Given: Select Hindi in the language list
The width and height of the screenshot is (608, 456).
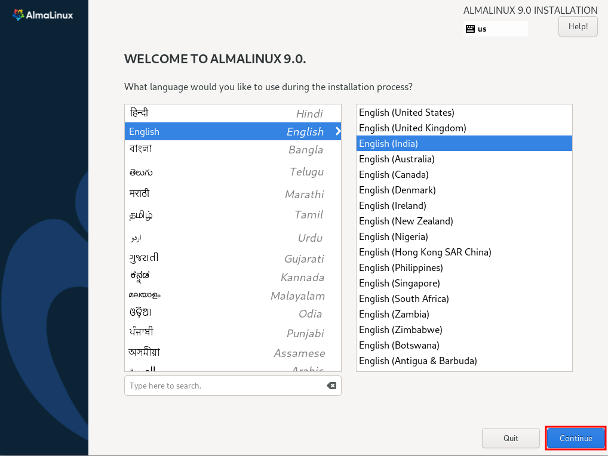Looking at the screenshot, I should 233,112.
